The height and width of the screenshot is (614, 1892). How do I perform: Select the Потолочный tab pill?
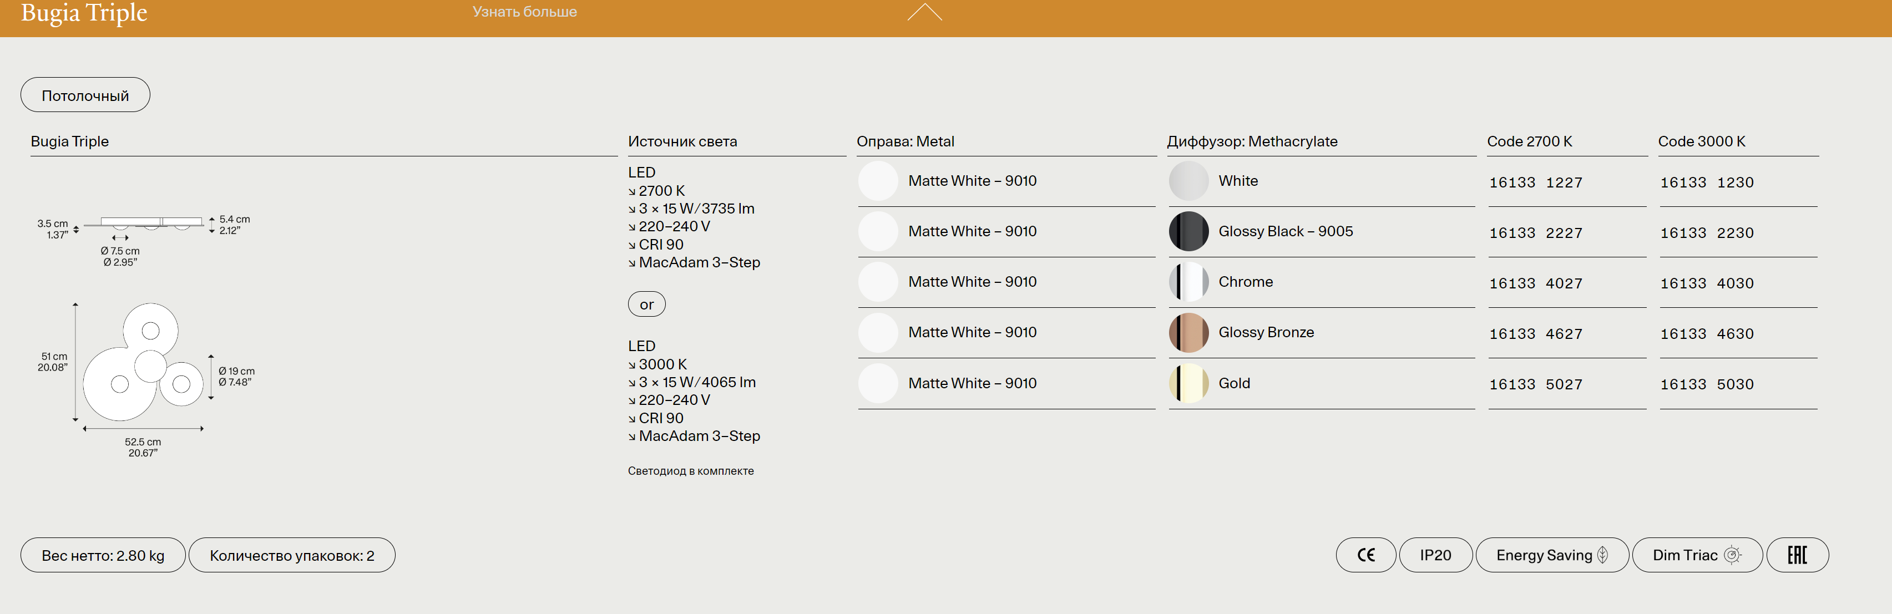[85, 95]
